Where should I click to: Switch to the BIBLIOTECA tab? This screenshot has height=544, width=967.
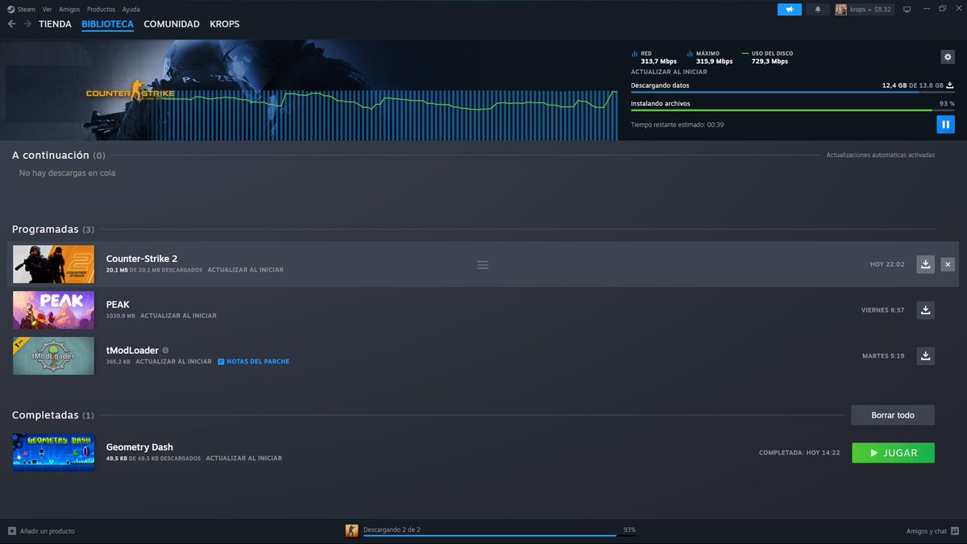point(107,24)
